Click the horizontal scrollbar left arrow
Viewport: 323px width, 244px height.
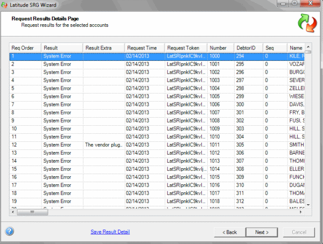tap(13, 212)
